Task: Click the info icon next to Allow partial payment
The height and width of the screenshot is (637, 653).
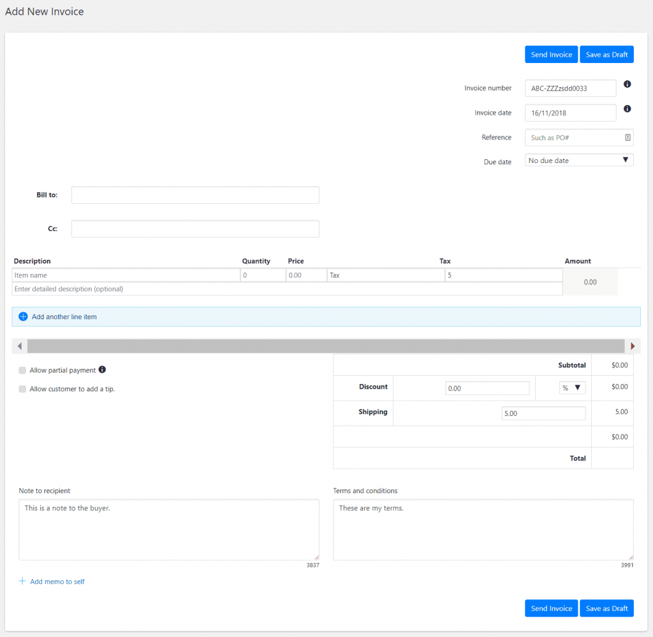Action: pyautogui.click(x=102, y=368)
